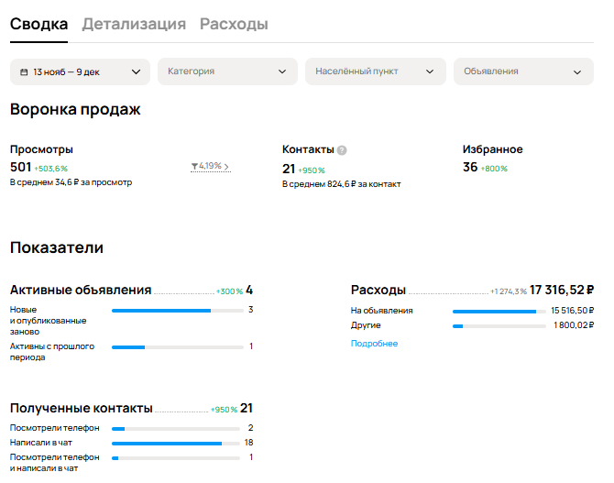Follow the Подробнее link under Расходы
The height and width of the screenshot is (483, 614).
point(374,344)
